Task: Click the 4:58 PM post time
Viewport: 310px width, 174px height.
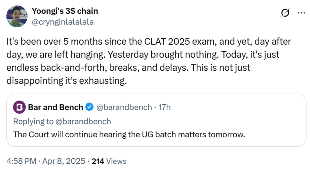Action: [x=21, y=161]
